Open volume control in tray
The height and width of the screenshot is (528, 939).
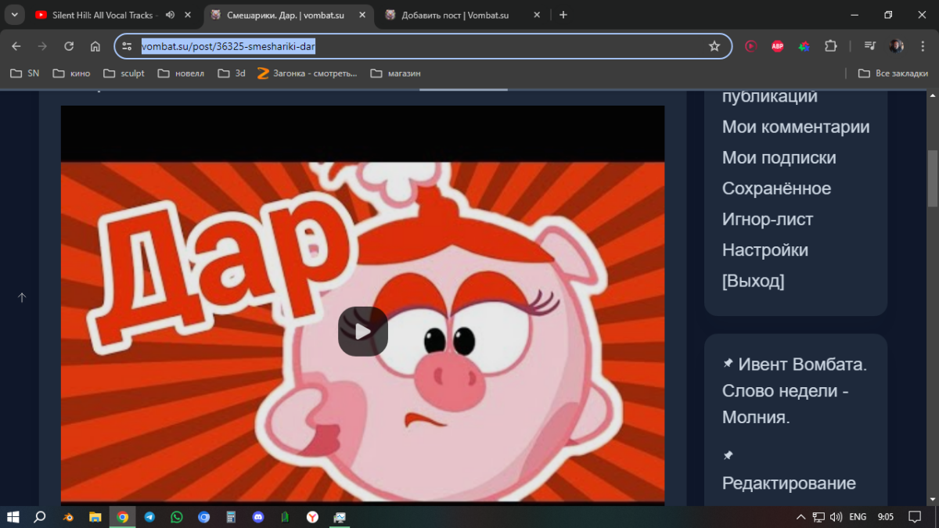coord(836,517)
